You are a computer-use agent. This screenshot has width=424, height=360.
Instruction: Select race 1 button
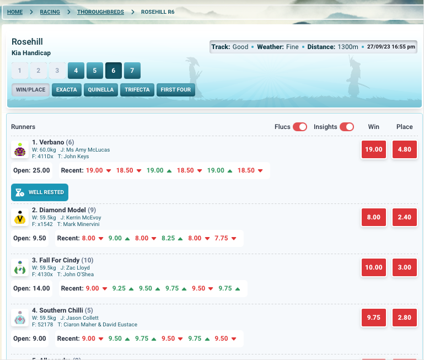(x=20, y=71)
